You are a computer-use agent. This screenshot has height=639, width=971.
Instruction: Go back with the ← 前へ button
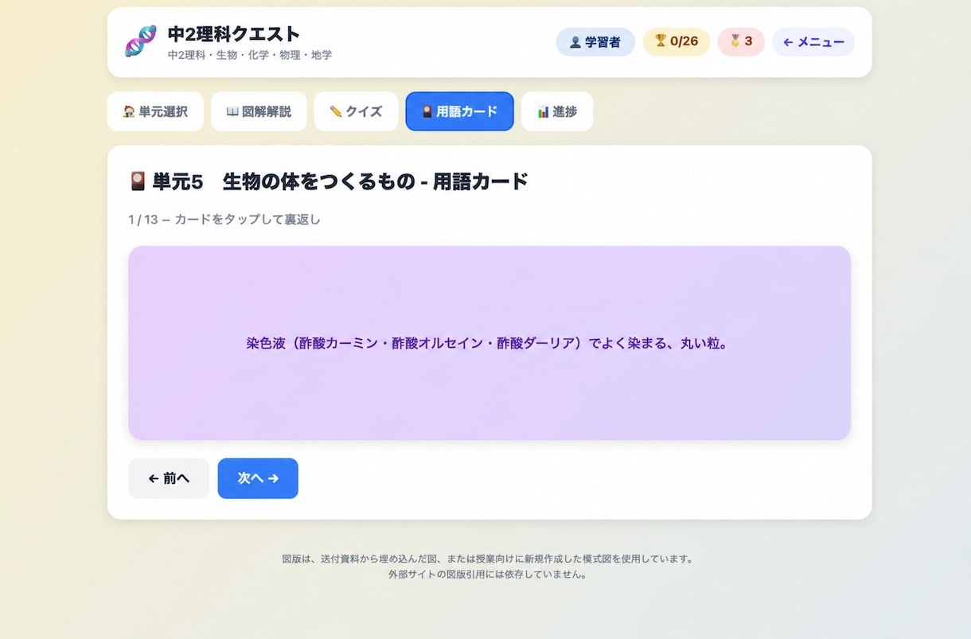pos(169,478)
